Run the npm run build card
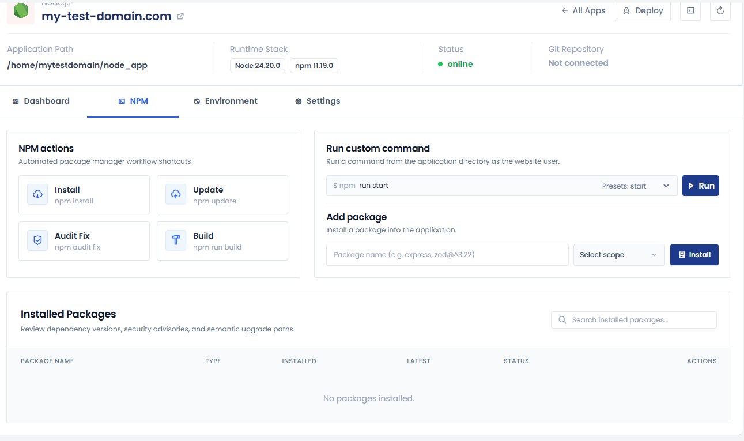Viewport: 744px width, 441px height. click(222, 241)
